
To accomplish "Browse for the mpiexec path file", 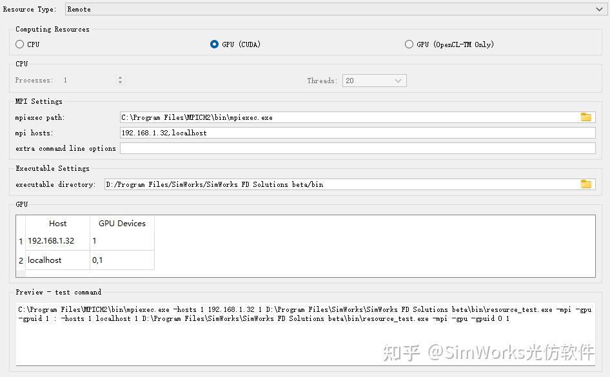I will coord(586,117).
